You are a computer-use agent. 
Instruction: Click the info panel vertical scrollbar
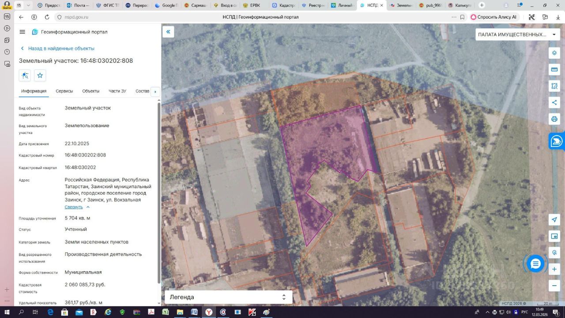(158, 193)
